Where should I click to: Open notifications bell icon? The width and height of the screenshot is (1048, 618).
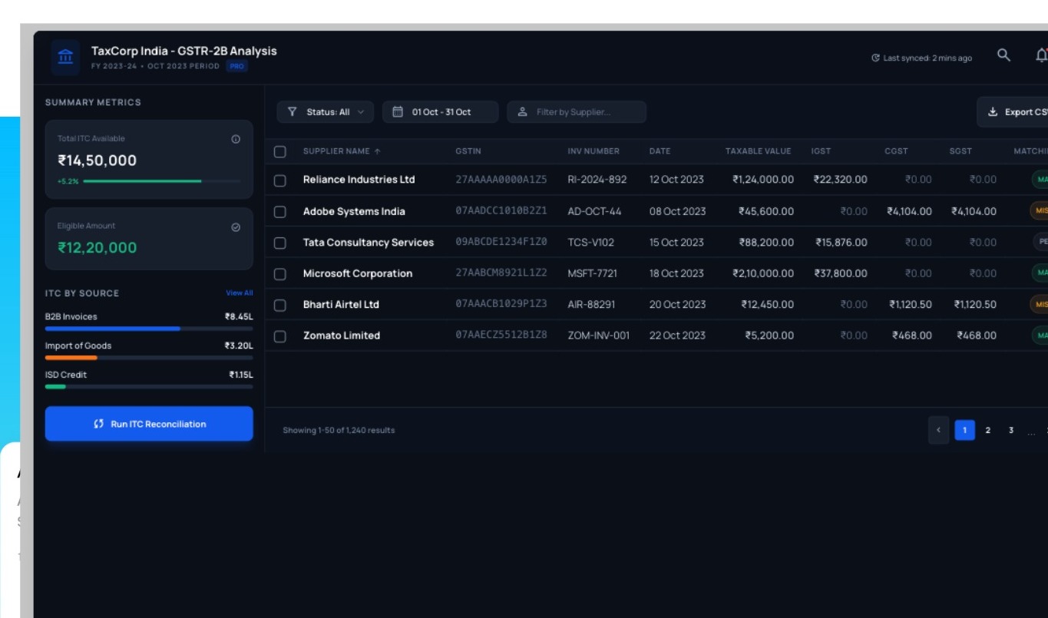click(1041, 55)
